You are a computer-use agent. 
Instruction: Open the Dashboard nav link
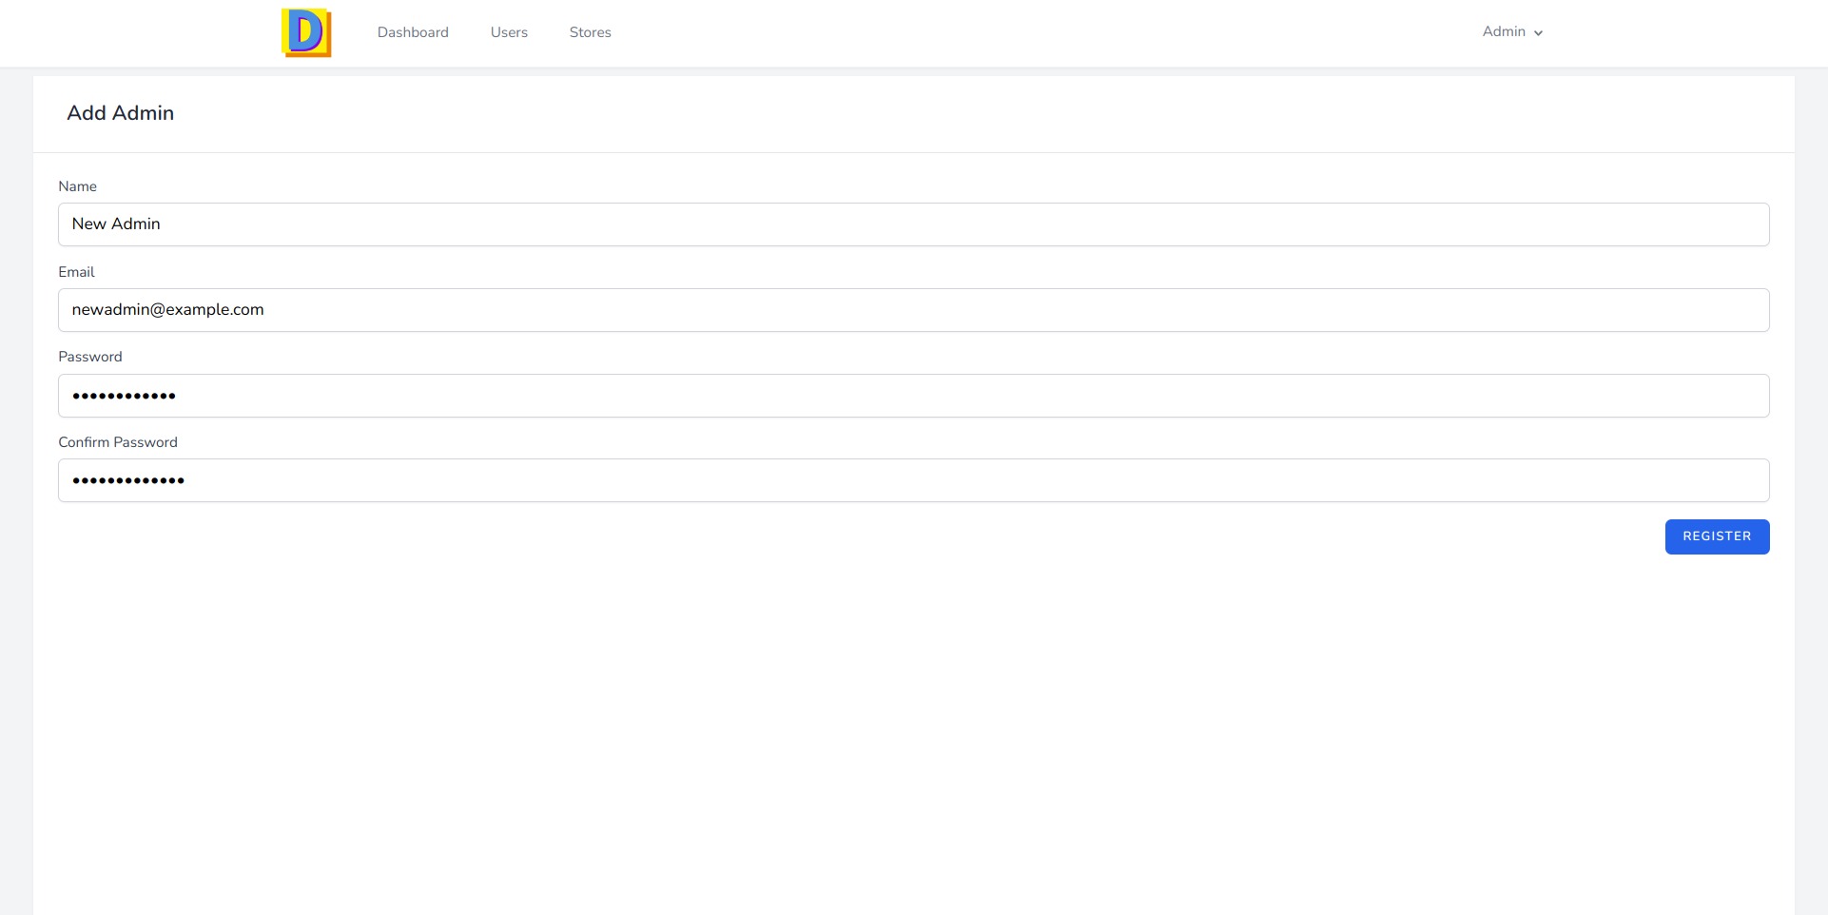click(413, 32)
